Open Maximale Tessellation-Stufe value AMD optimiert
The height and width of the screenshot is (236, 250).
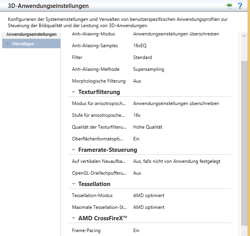click(149, 207)
